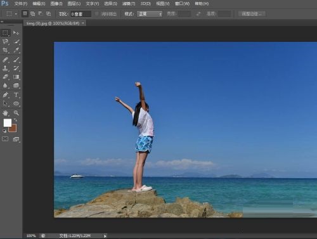317x239 pixels.
Task: Click the Refine Edge button
Action: (x=252, y=14)
